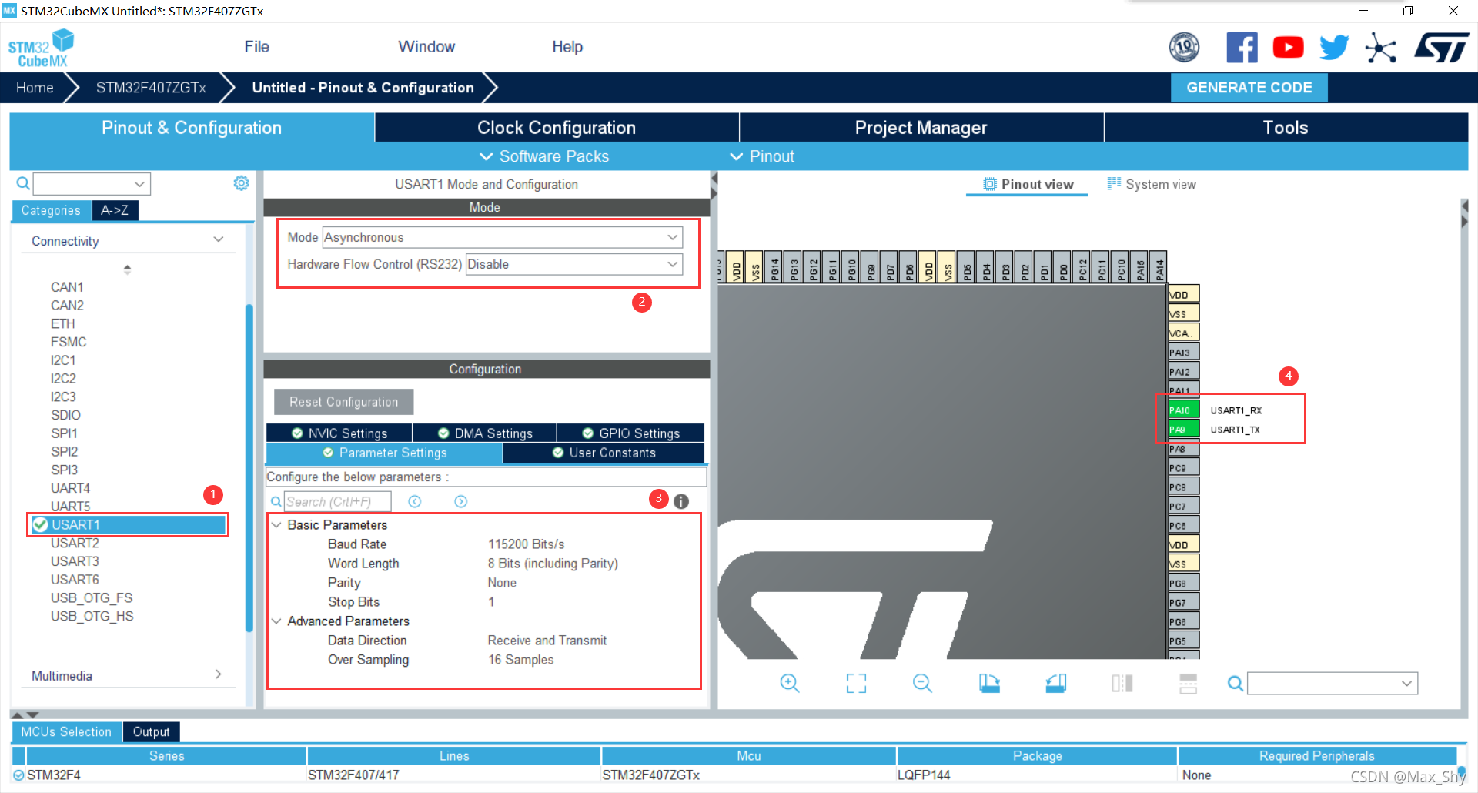Open the Software Packs dropdown
The image size is (1478, 793).
[544, 156]
